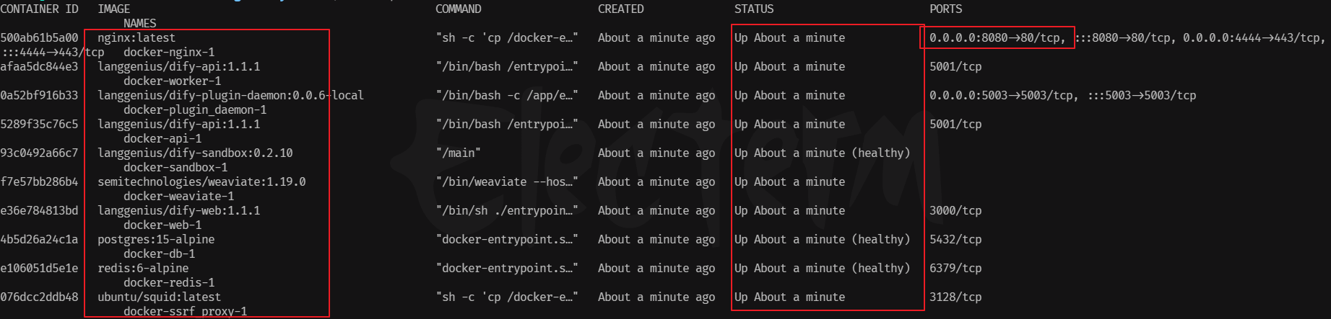Click container ID 076dcc2ddb48
This screenshot has width=1331, height=319.
[x=39, y=297]
